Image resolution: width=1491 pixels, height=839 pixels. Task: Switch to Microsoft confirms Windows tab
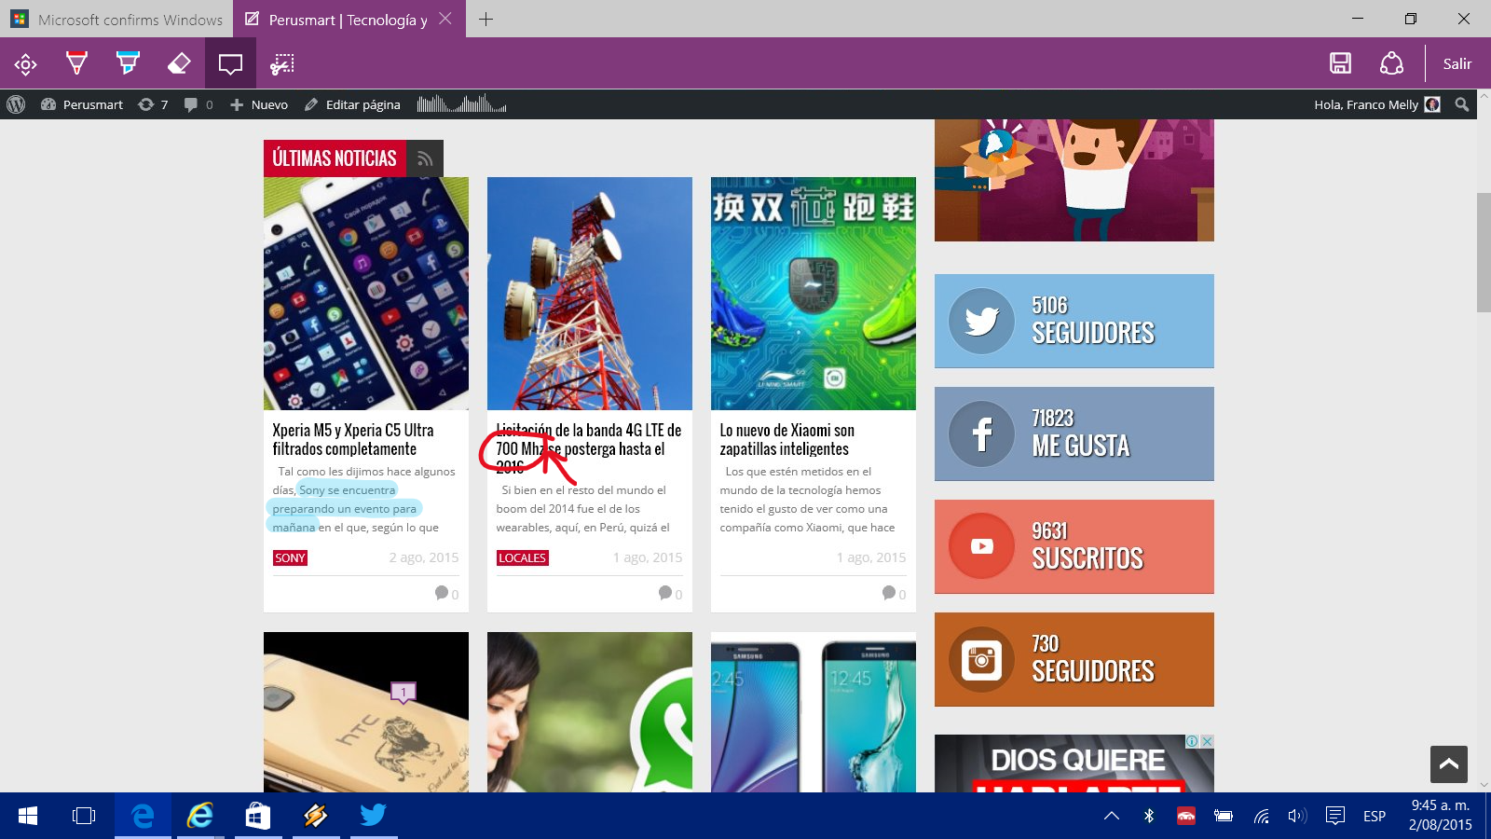116,19
